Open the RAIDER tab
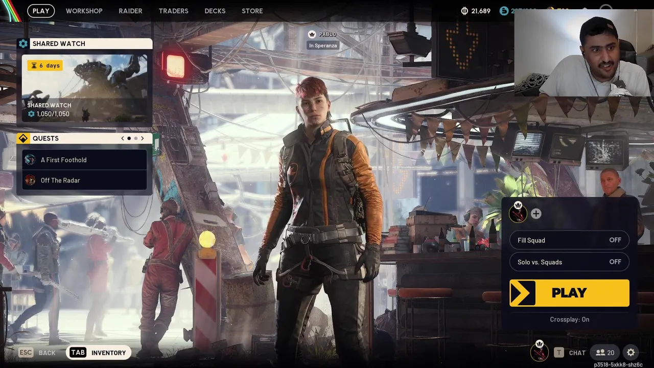This screenshot has height=368, width=654. coord(130,11)
